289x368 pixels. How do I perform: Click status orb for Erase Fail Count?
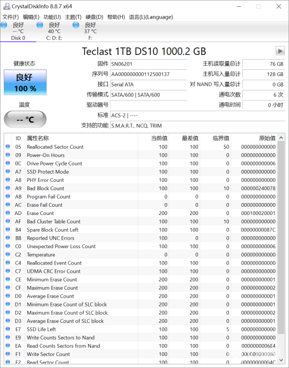click(x=8, y=204)
